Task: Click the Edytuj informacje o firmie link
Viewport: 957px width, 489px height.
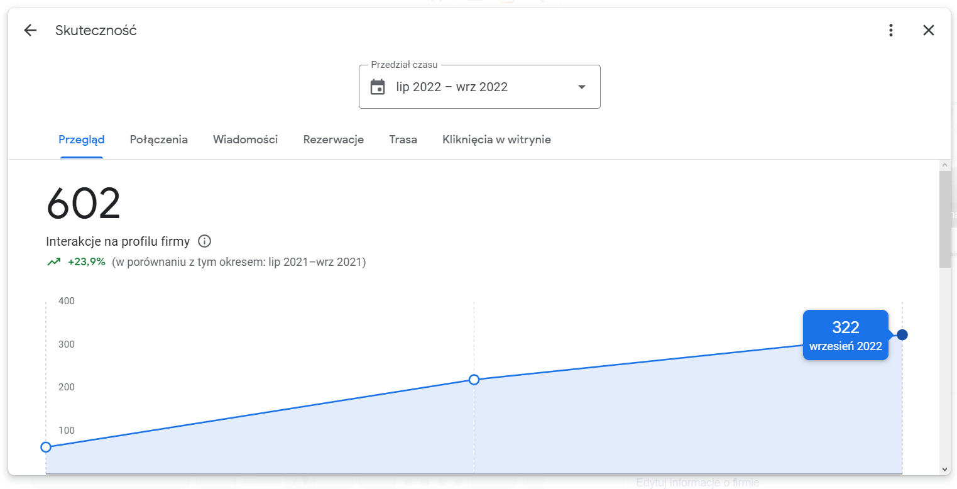Action: point(697,482)
